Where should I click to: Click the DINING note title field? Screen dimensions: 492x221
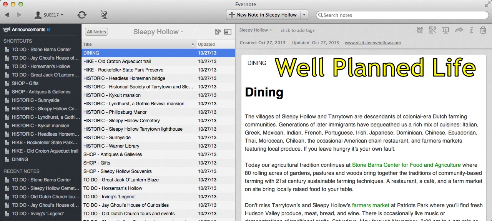(257, 63)
